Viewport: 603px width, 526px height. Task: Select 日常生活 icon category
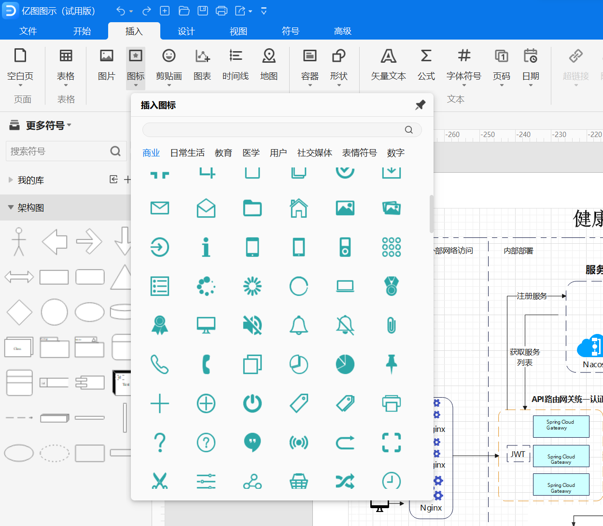(x=187, y=152)
